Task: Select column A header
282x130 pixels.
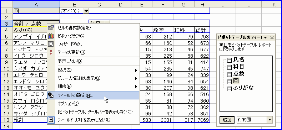Action: [36, 5]
